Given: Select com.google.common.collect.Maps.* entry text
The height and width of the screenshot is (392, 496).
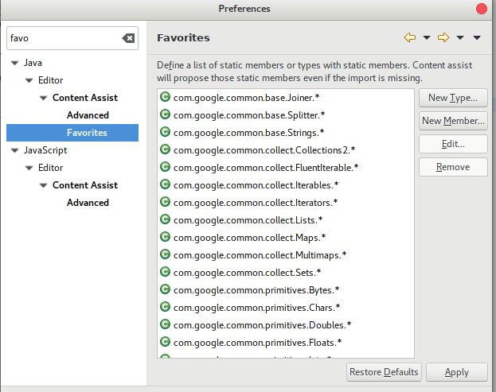Looking at the screenshot, I should tap(249, 238).
